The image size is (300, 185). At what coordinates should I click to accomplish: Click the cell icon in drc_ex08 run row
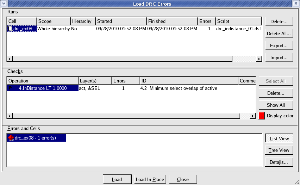(11, 29)
